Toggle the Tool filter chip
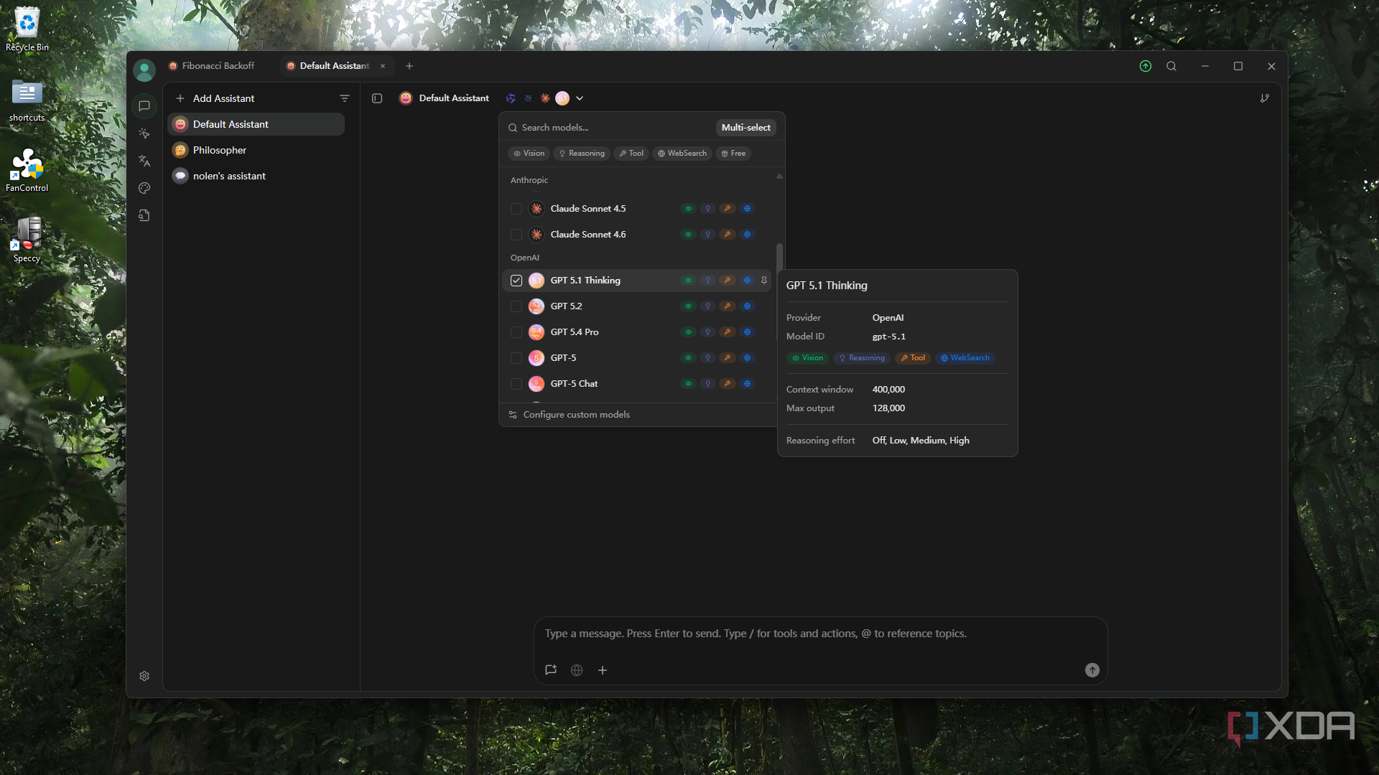The width and height of the screenshot is (1379, 775). click(631, 154)
